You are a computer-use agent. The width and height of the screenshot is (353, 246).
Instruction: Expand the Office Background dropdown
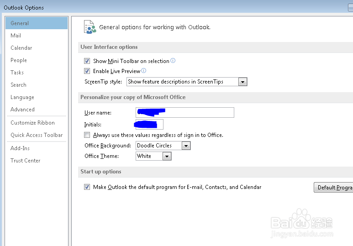[x=186, y=146]
